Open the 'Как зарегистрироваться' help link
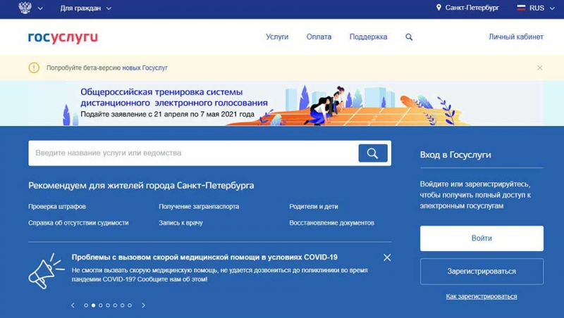Viewport: 564px width, 318px height. pos(482,296)
